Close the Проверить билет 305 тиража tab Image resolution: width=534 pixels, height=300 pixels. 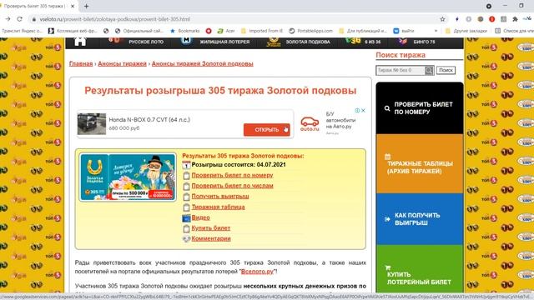73,6
